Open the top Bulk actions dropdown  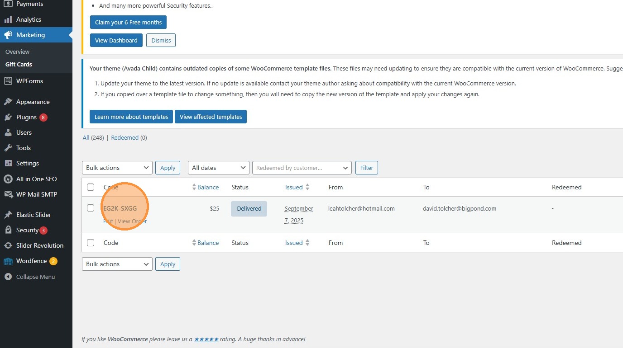pyautogui.click(x=117, y=168)
